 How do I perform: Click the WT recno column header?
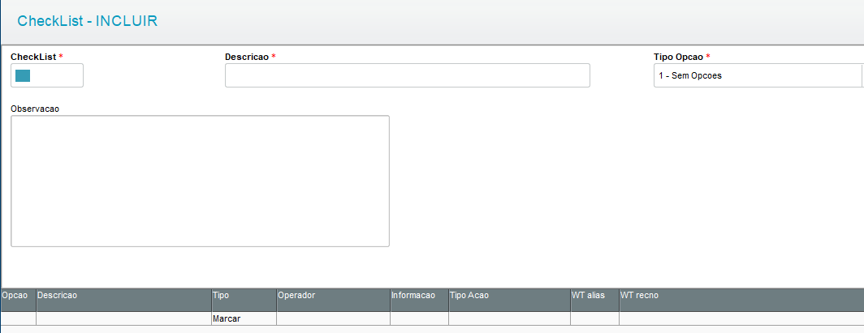pyautogui.click(x=741, y=300)
